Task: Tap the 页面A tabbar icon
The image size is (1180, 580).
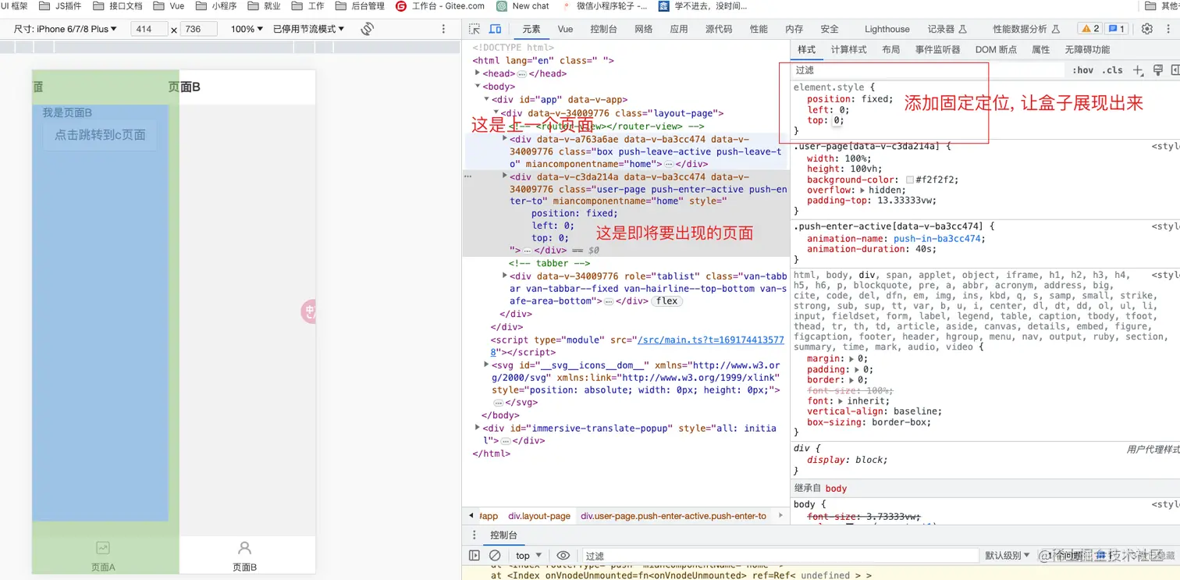Action: pos(103,548)
